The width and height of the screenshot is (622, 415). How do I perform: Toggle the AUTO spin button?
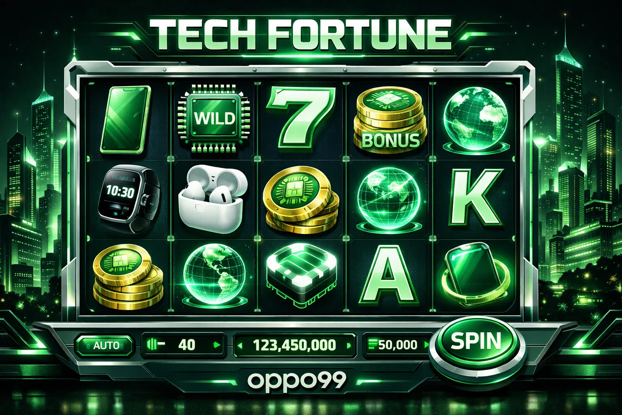[x=105, y=345]
